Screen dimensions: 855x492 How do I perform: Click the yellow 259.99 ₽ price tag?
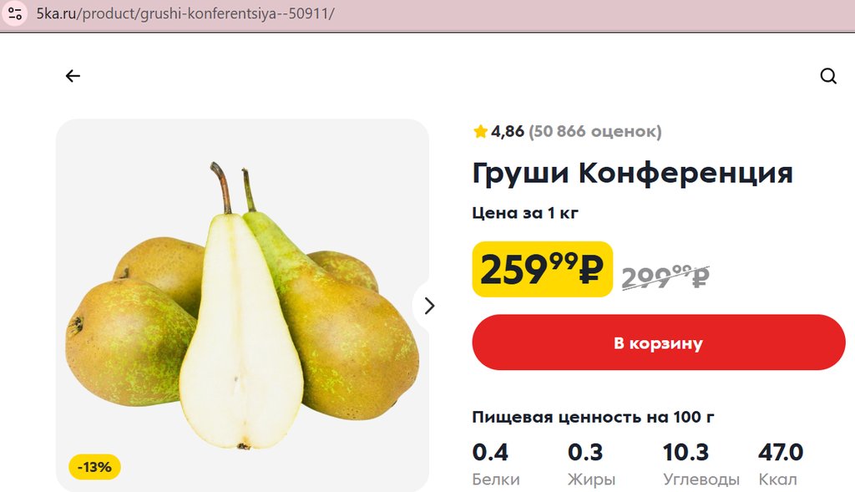[x=543, y=270]
